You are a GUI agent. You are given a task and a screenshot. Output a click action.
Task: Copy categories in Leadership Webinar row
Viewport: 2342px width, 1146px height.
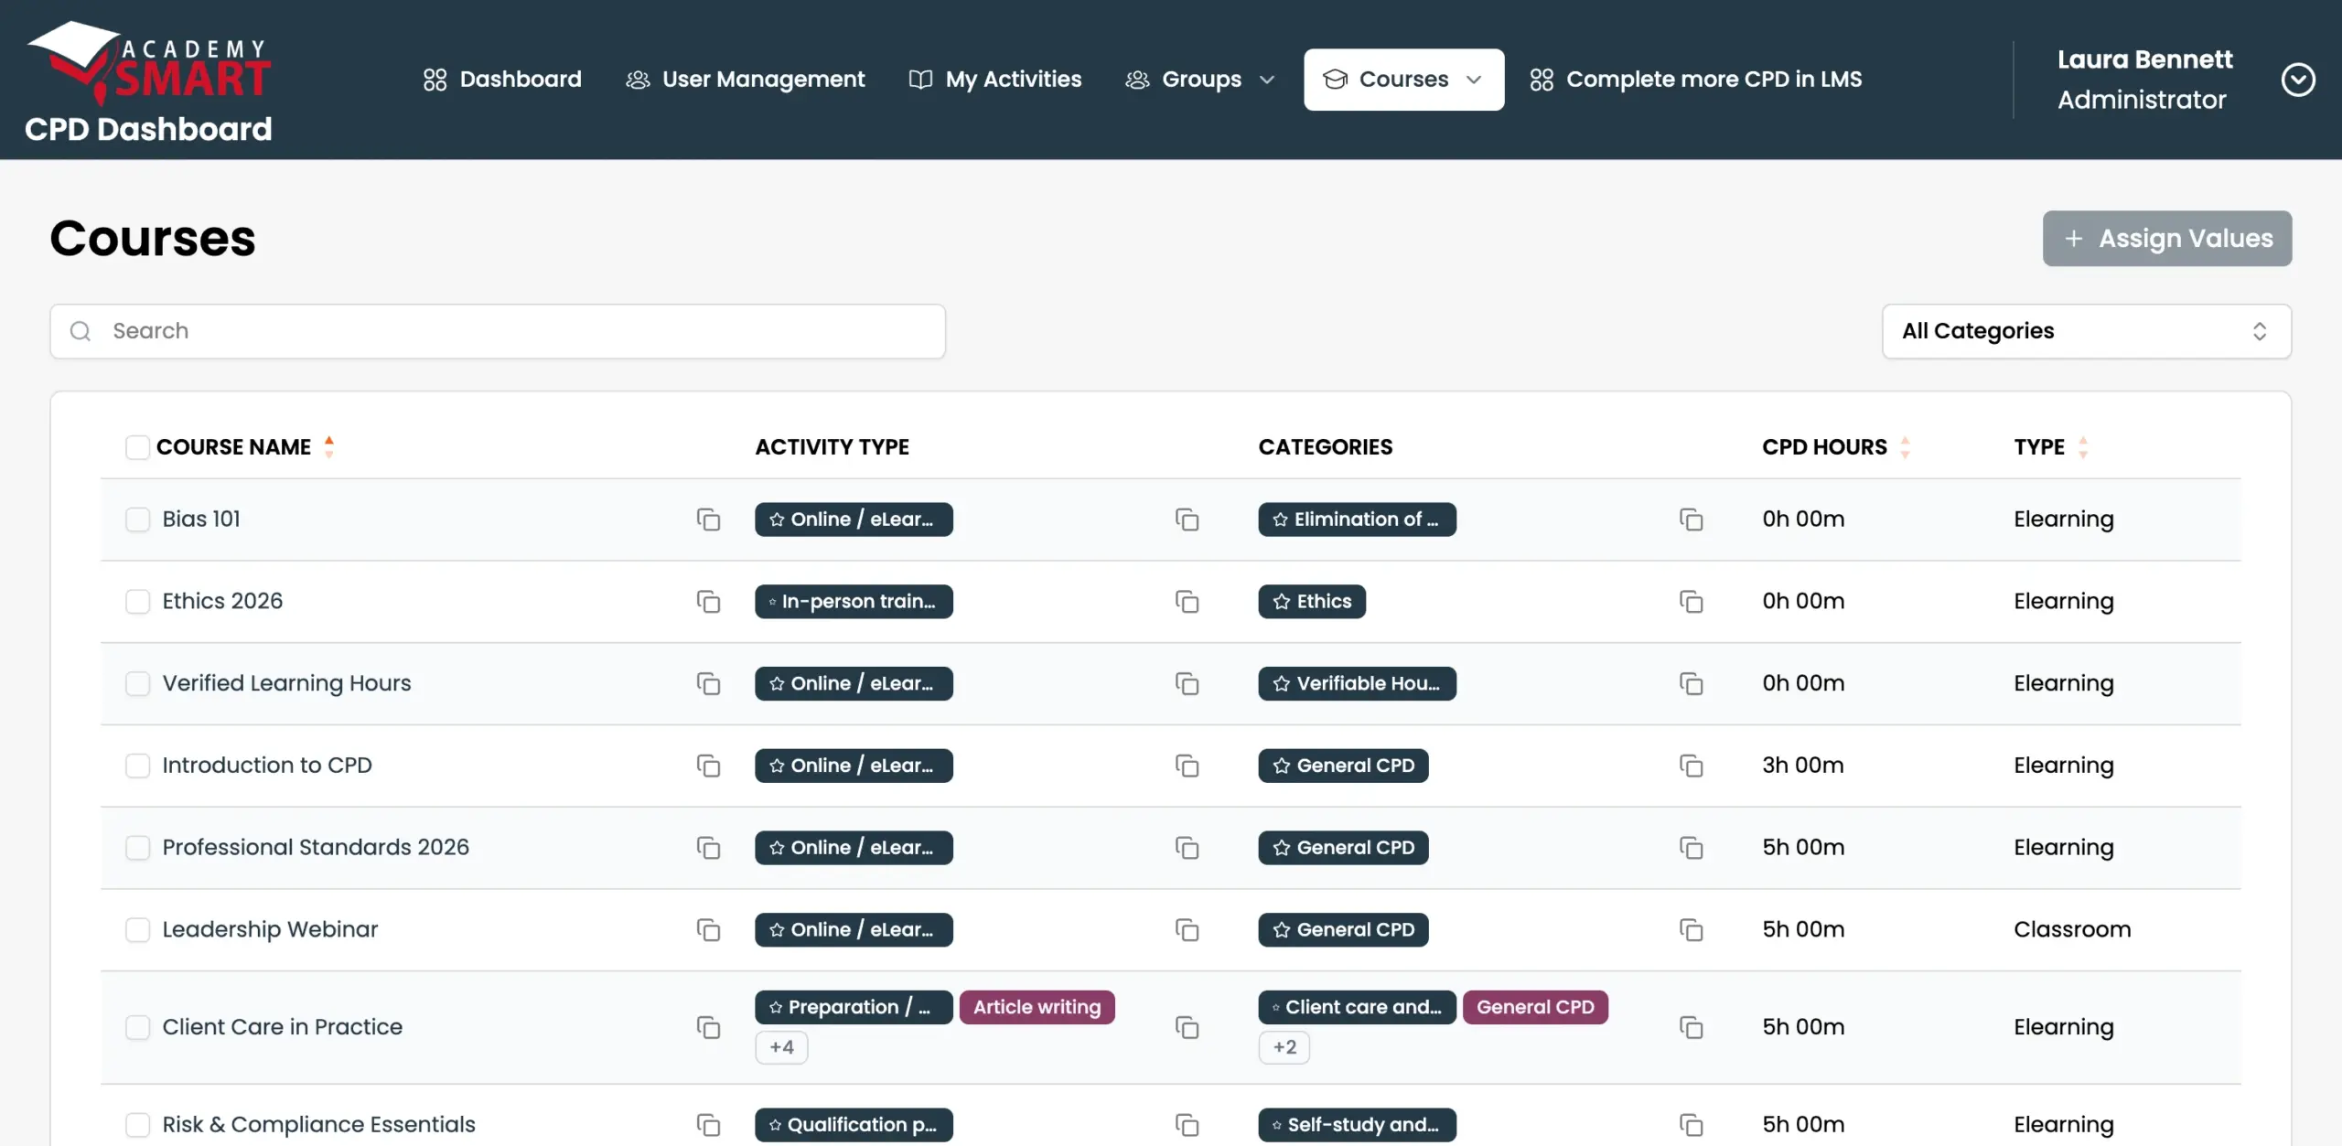click(1691, 930)
